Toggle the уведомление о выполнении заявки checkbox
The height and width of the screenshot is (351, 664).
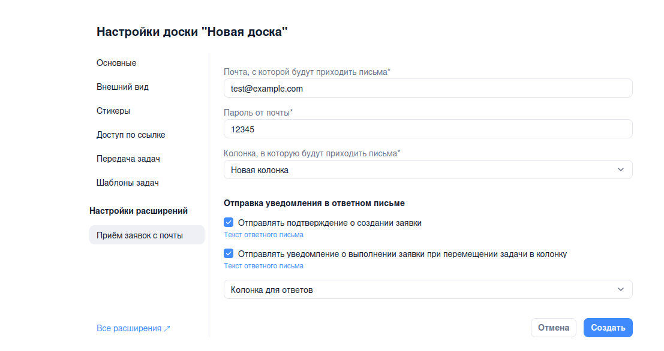229,253
